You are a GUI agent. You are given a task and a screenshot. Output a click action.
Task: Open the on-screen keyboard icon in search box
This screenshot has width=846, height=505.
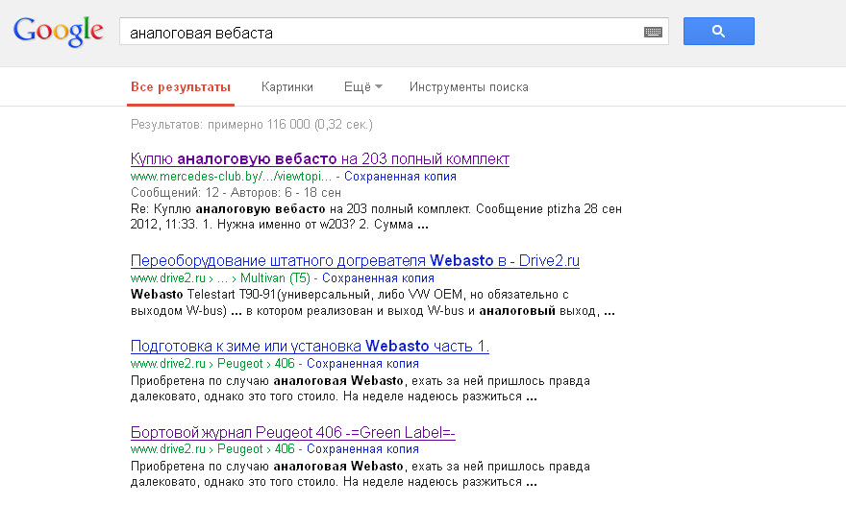[653, 33]
